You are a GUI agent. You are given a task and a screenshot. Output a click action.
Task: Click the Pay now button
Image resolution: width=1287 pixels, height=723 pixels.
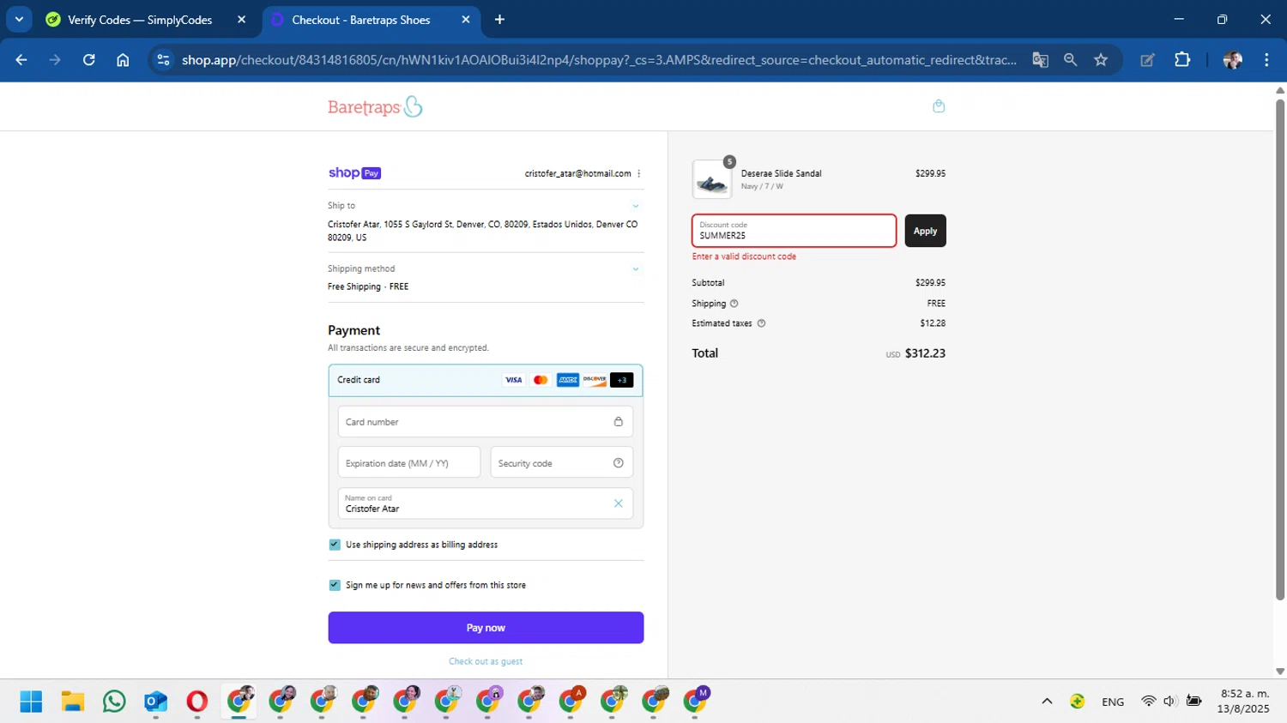click(486, 628)
